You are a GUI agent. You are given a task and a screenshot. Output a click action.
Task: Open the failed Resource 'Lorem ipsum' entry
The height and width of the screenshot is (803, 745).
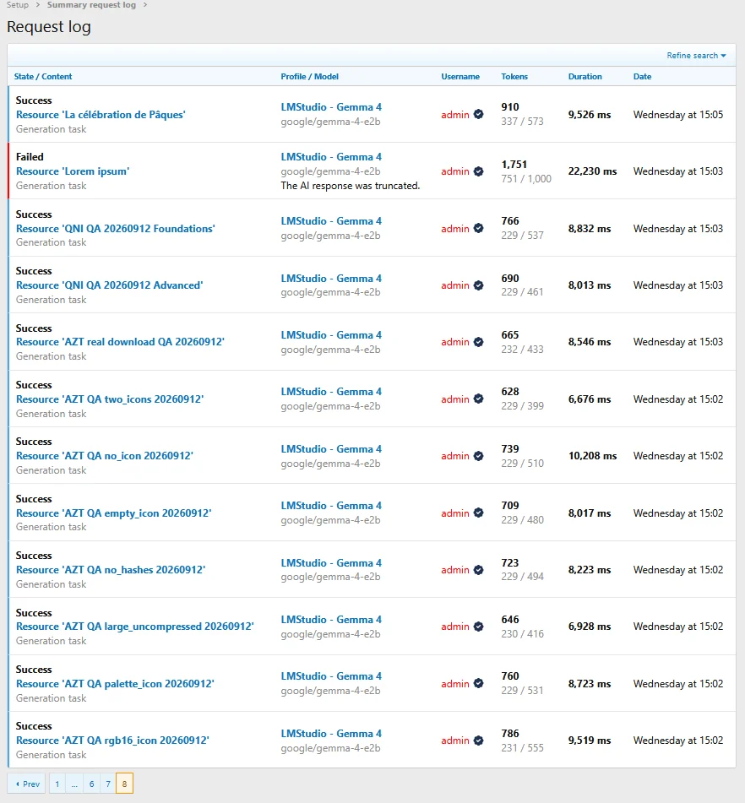coord(73,171)
